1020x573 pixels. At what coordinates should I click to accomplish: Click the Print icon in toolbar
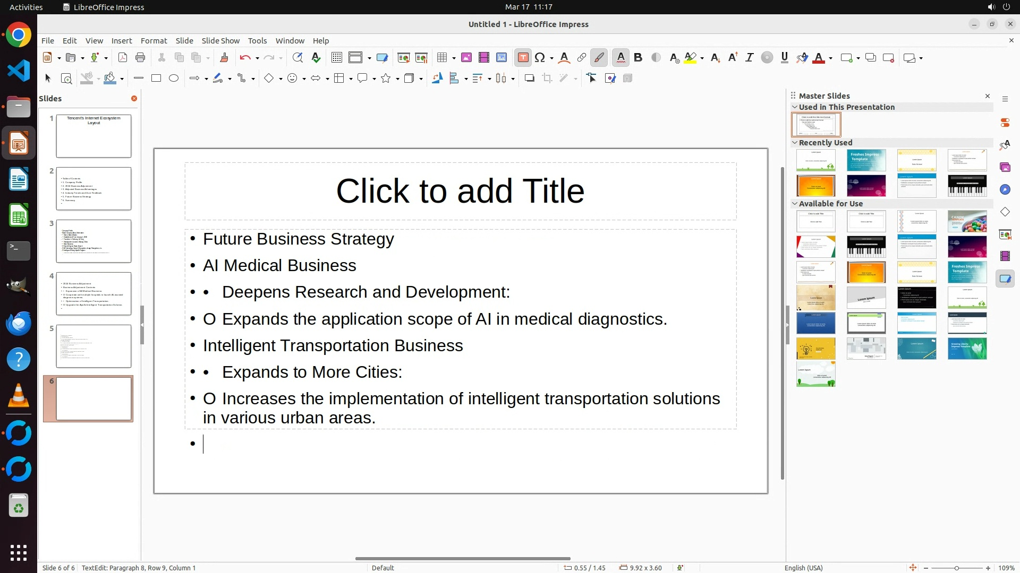(x=140, y=58)
